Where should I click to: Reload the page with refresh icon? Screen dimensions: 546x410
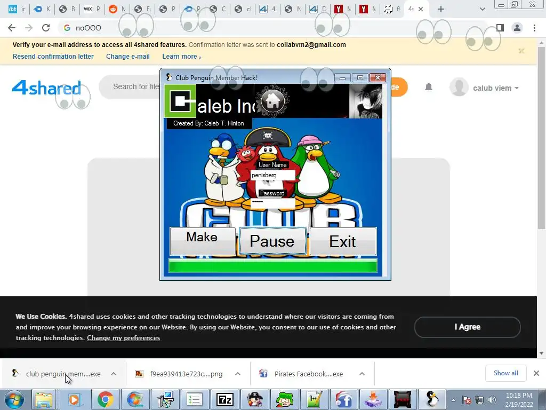[x=46, y=28]
